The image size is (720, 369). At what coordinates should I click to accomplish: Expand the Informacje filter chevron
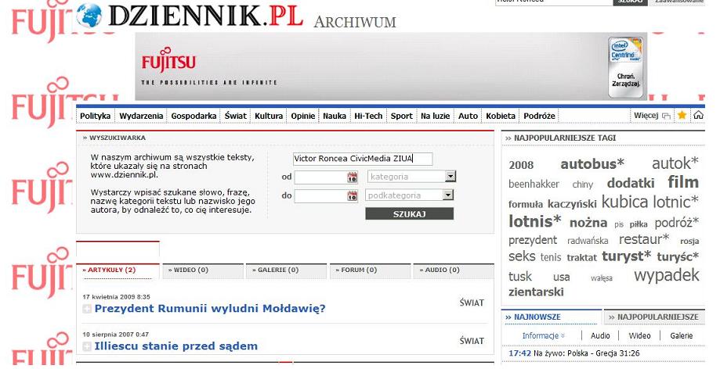coord(563,336)
